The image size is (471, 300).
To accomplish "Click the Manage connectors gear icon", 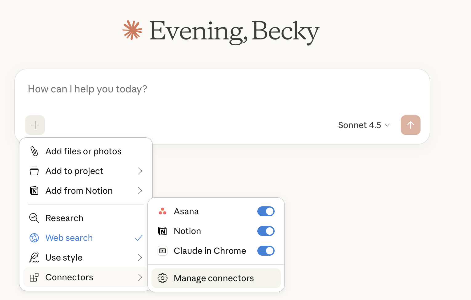I will tap(163, 278).
